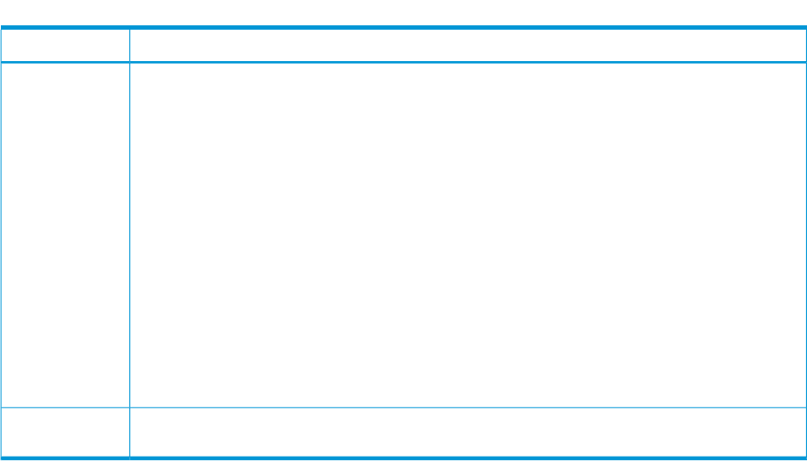
Task: Click the thick blue bottom table border
Action: click(x=404, y=458)
